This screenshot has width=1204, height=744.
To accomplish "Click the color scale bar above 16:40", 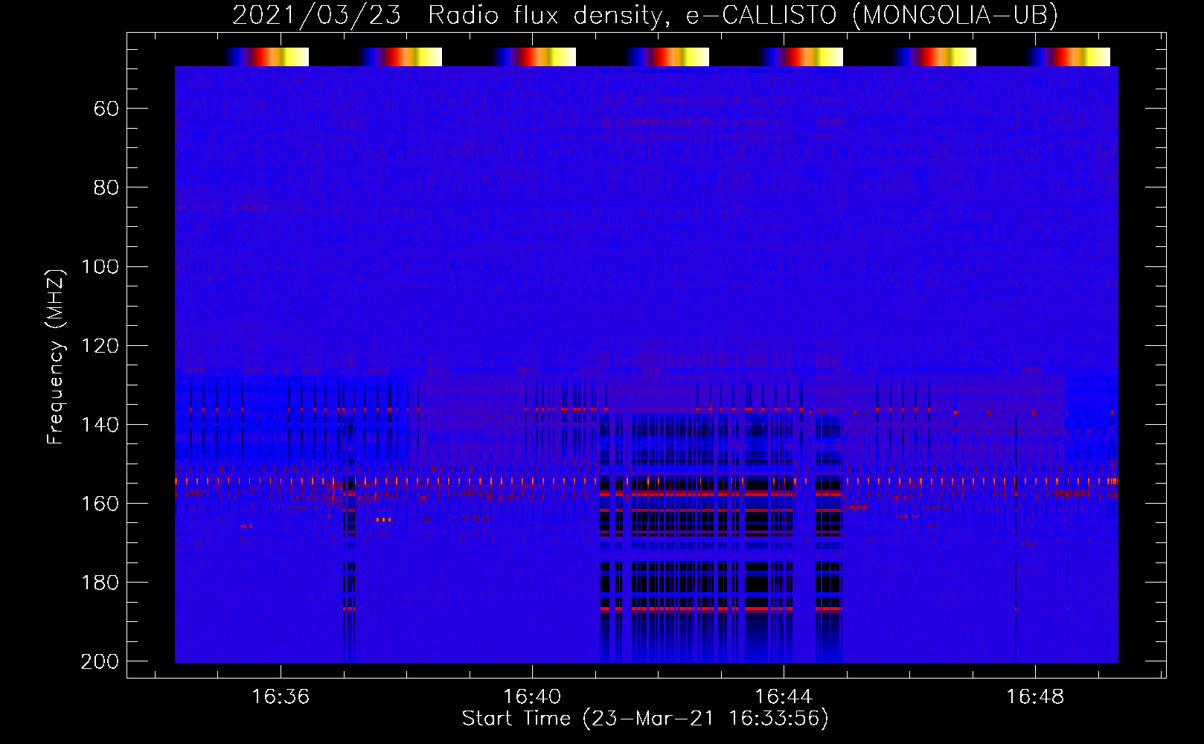I will pos(534,57).
